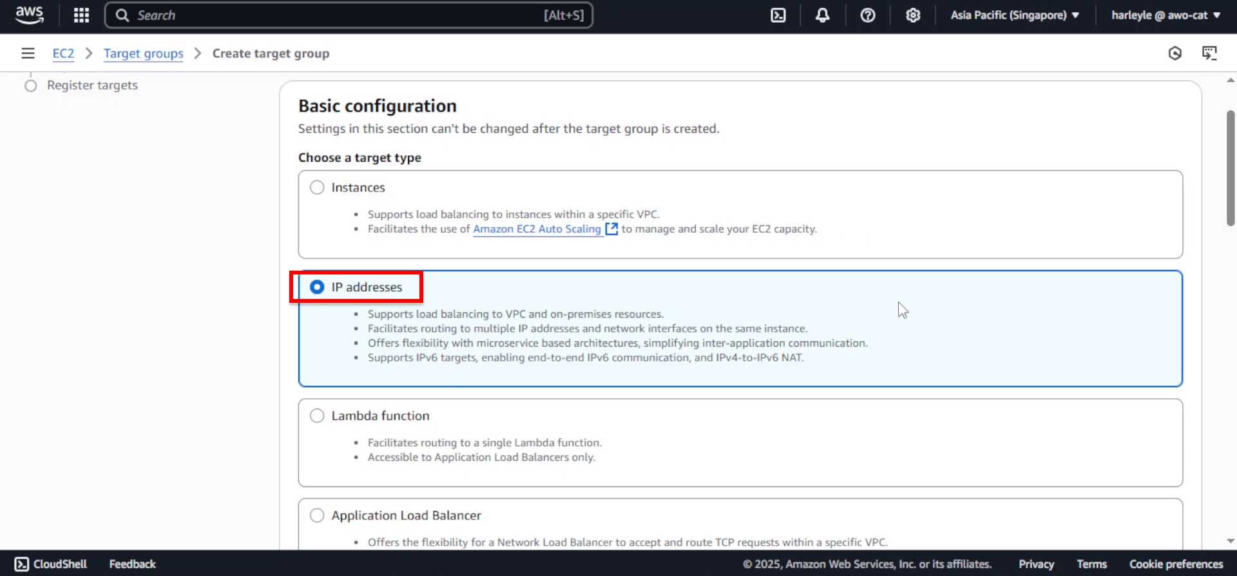Click the Choose a target type label
Image resolution: width=1237 pixels, height=576 pixels.
[x=360, y=158]
